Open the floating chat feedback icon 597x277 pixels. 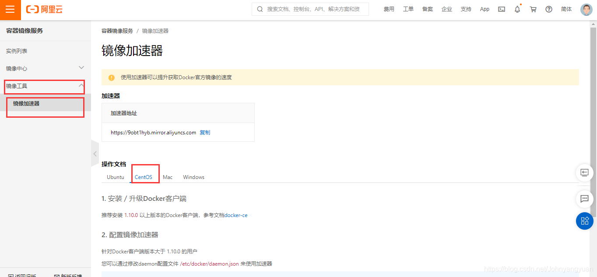click(x=584, y=199)
